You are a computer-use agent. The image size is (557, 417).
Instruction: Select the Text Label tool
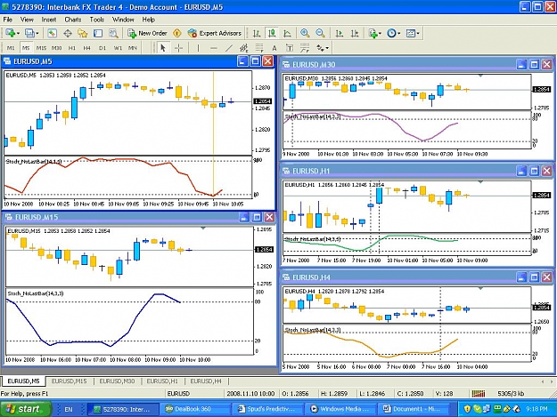[290, 47]
